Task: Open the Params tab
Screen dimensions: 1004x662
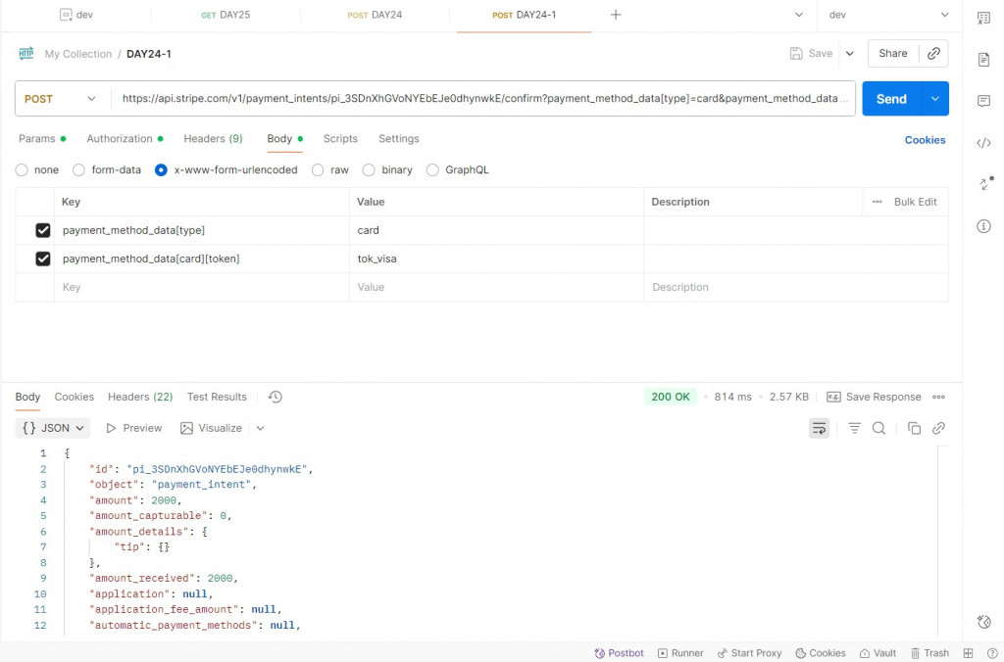Action: pyautogui.click(x=41, y=139)
